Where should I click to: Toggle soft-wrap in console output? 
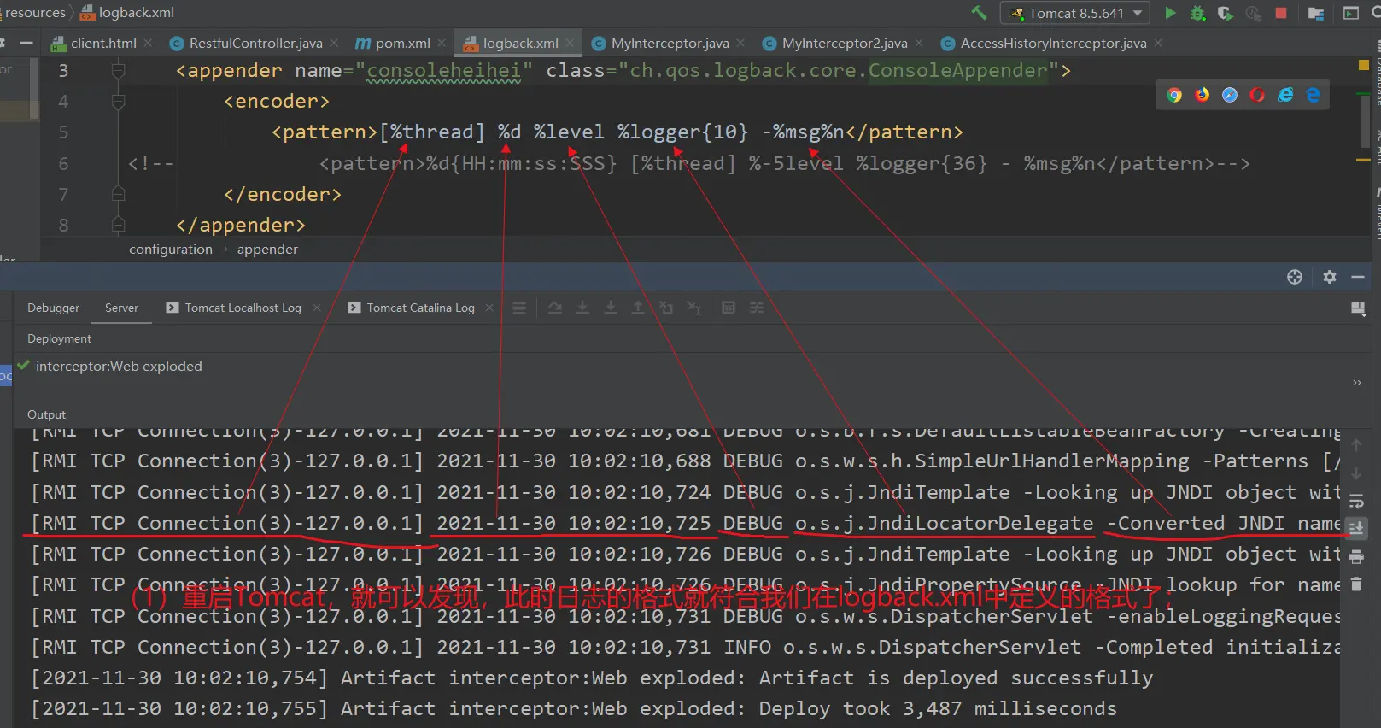1356,502
